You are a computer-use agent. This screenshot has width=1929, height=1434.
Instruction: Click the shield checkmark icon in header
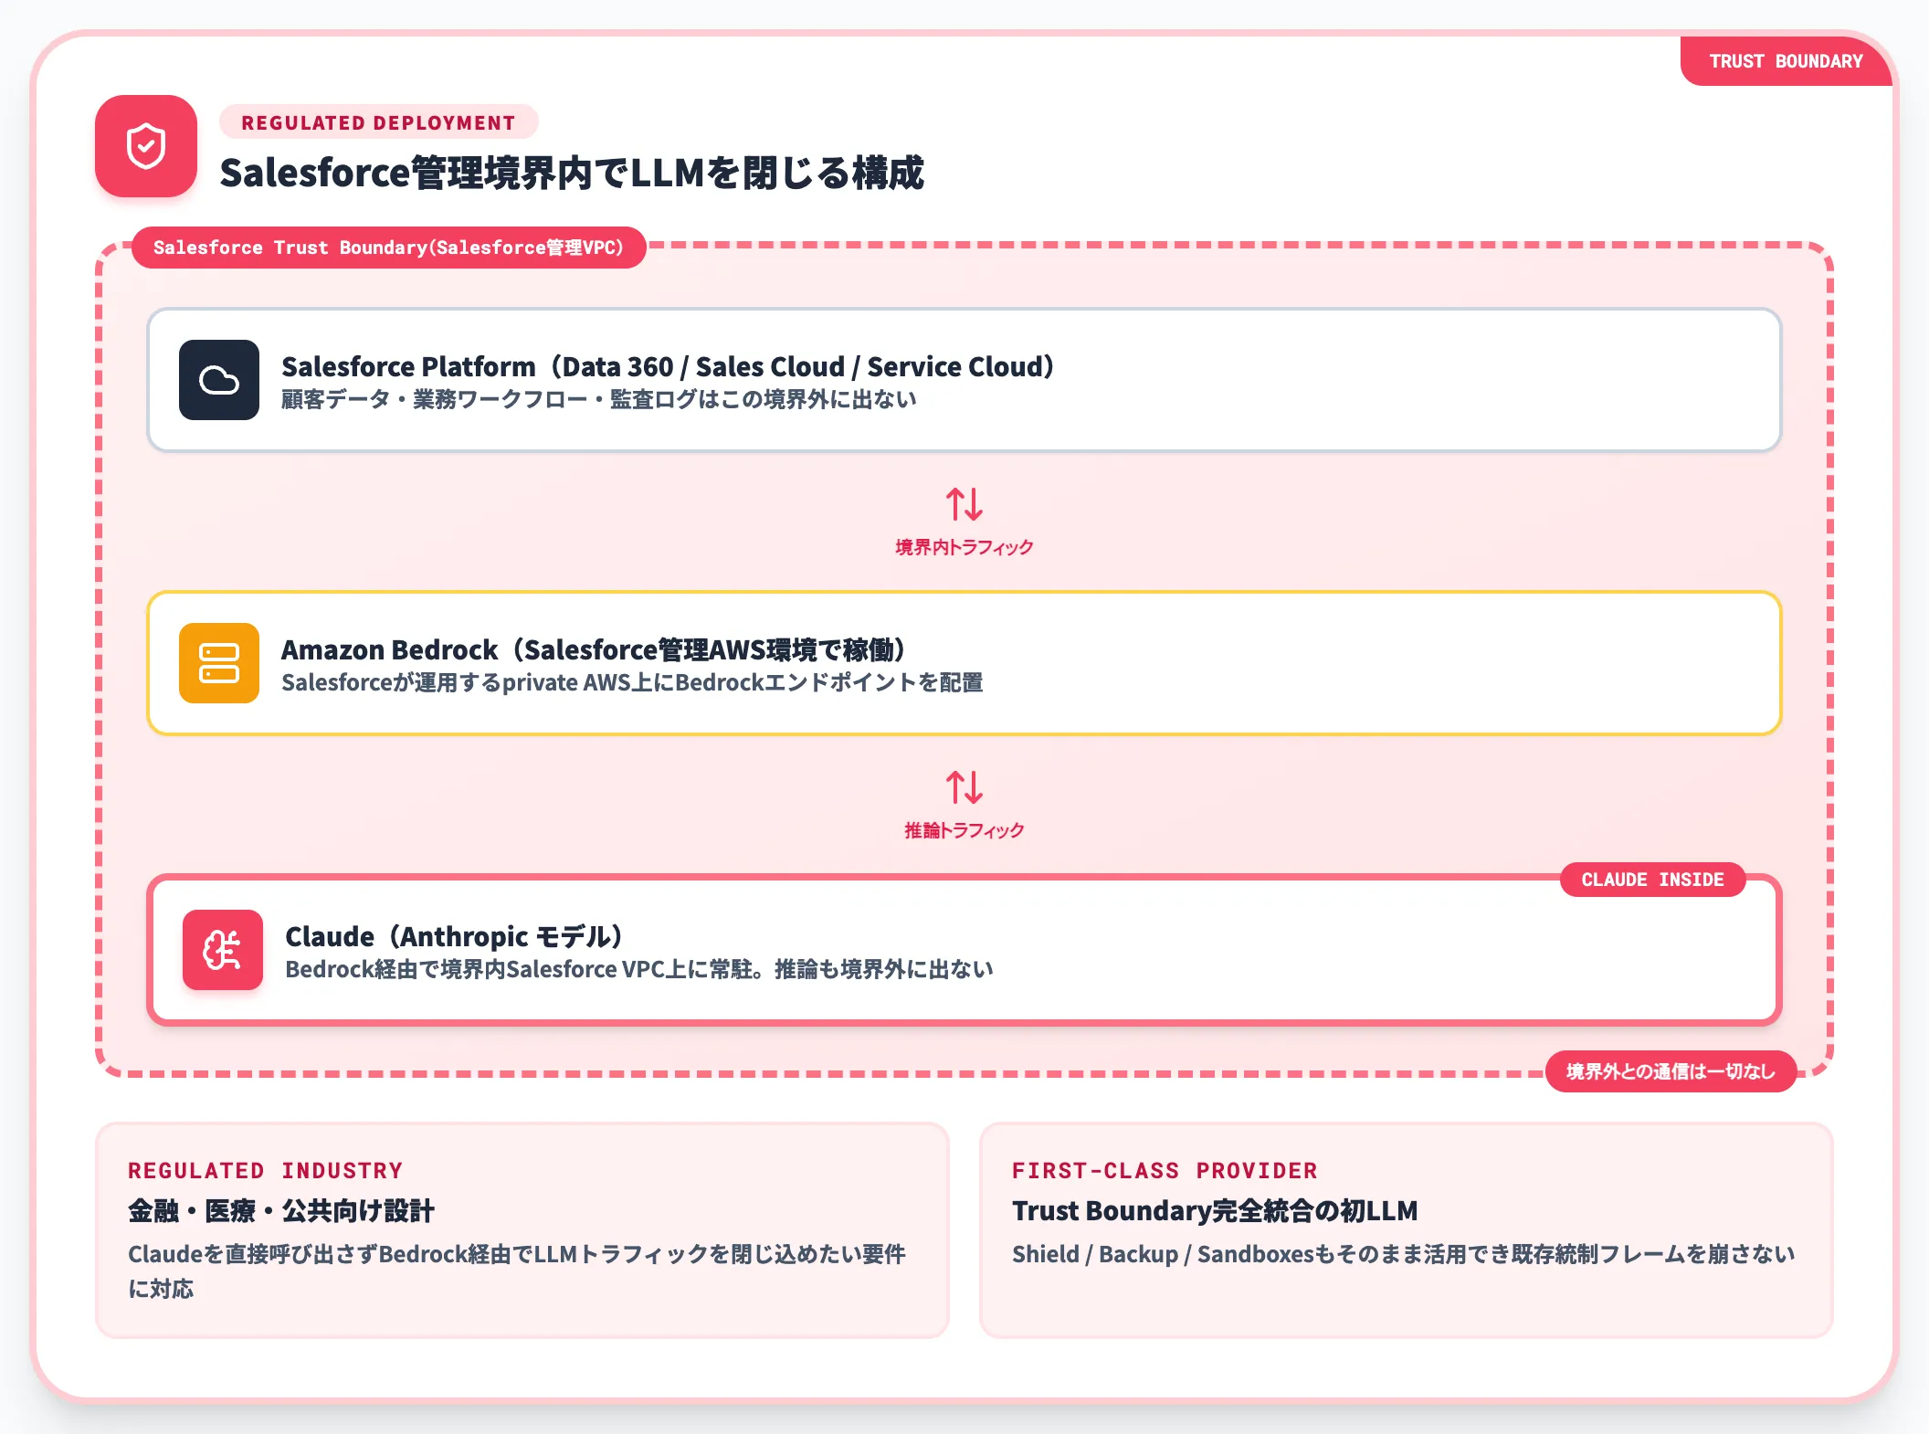tap(146, 146)
